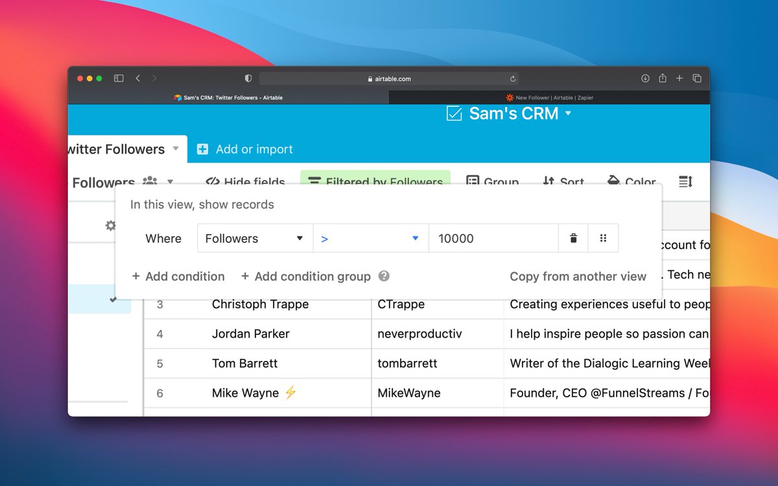The width and height of the screenshot is (778, 486).
Task: Reload the airtable.com page
Action: coord(513,79)
